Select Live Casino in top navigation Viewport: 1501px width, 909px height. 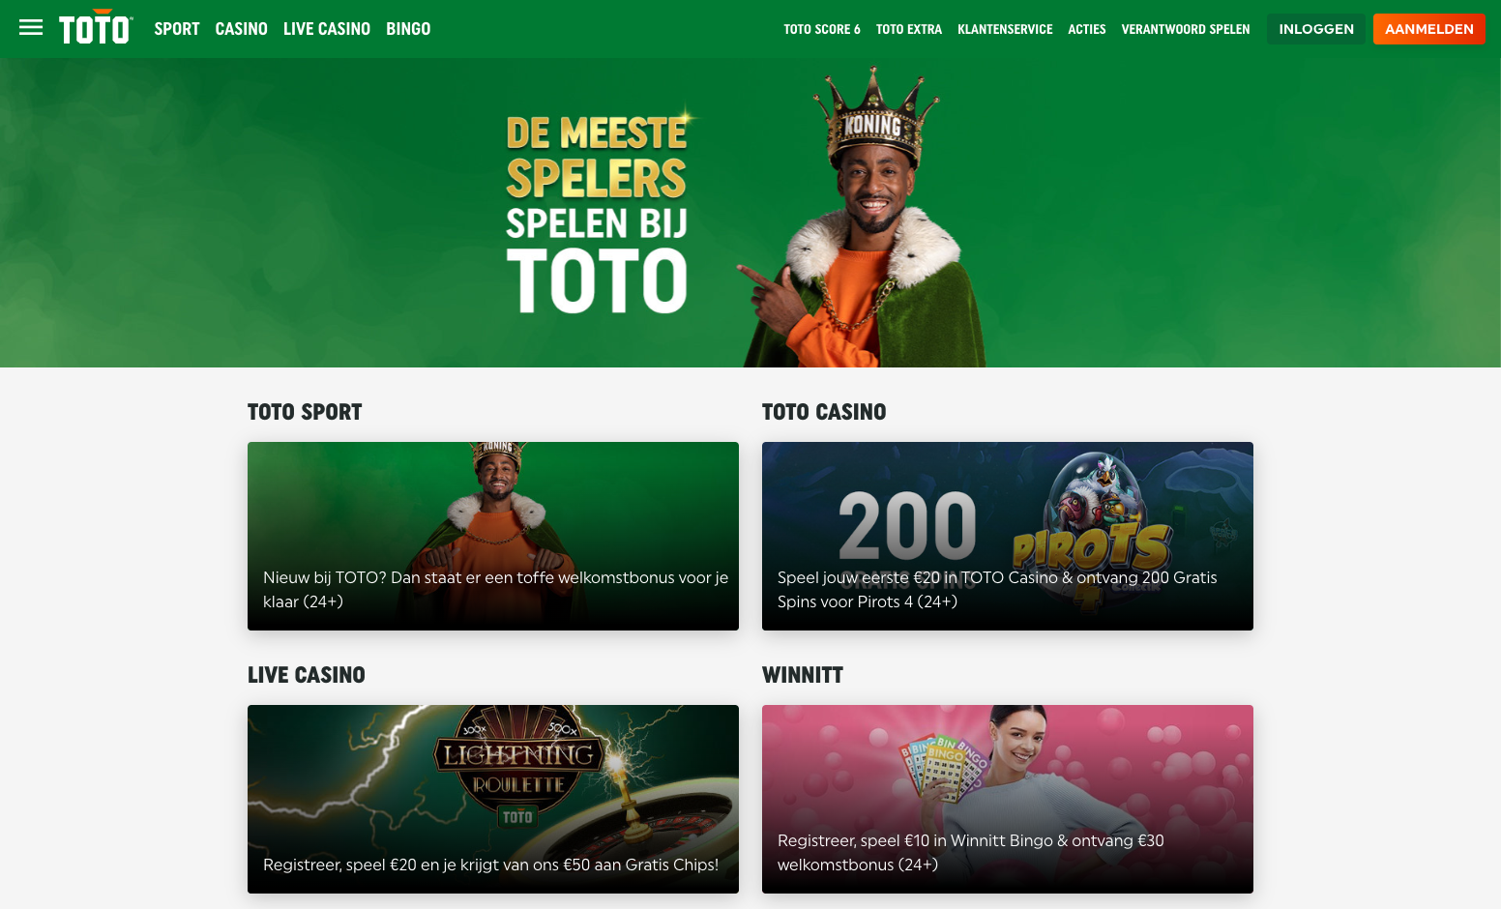[327, 29]
